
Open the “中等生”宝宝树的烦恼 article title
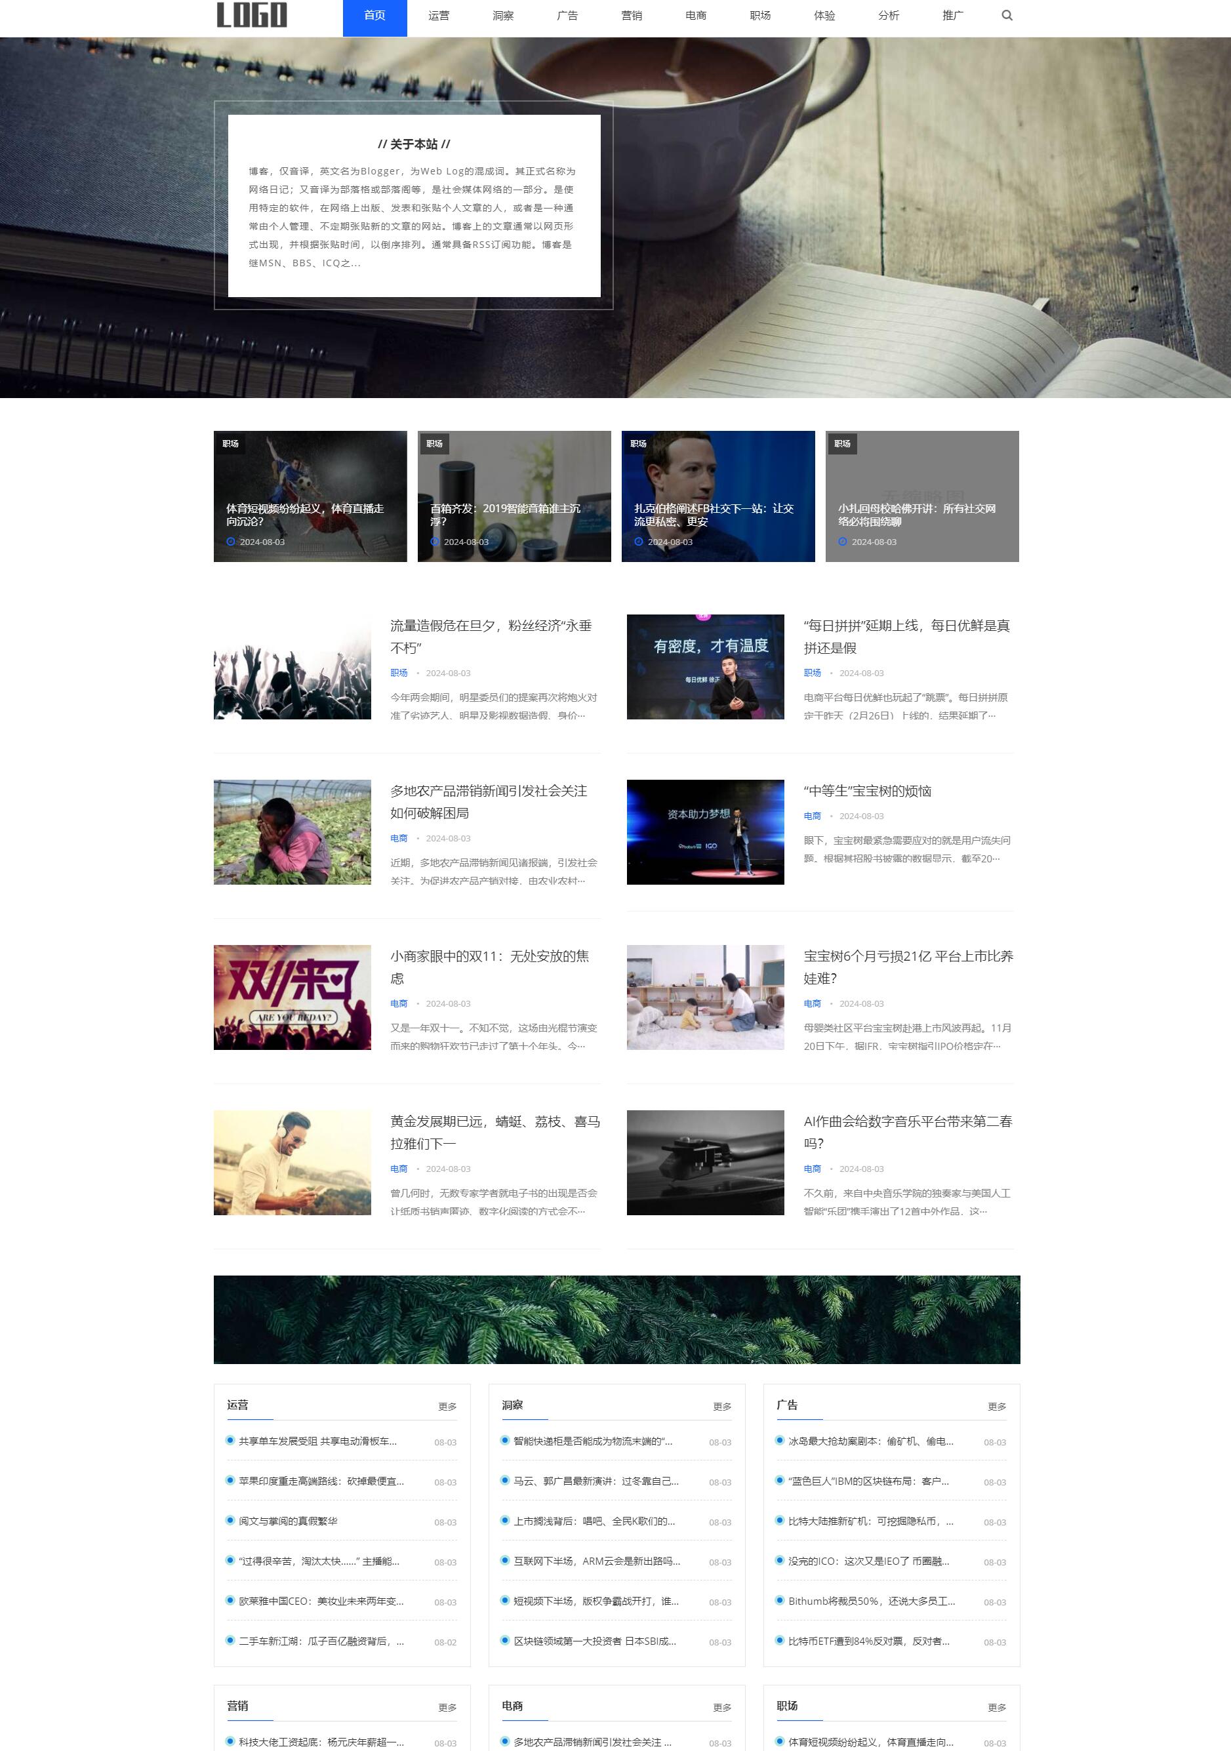coord(867,791)
